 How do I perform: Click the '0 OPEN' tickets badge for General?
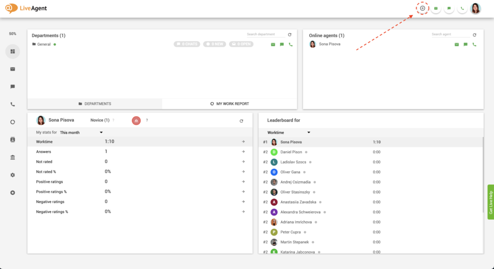point(240,44)
